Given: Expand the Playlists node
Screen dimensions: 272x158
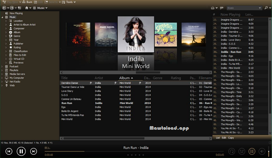Looking at the screenshot, I should coord(2,70).
